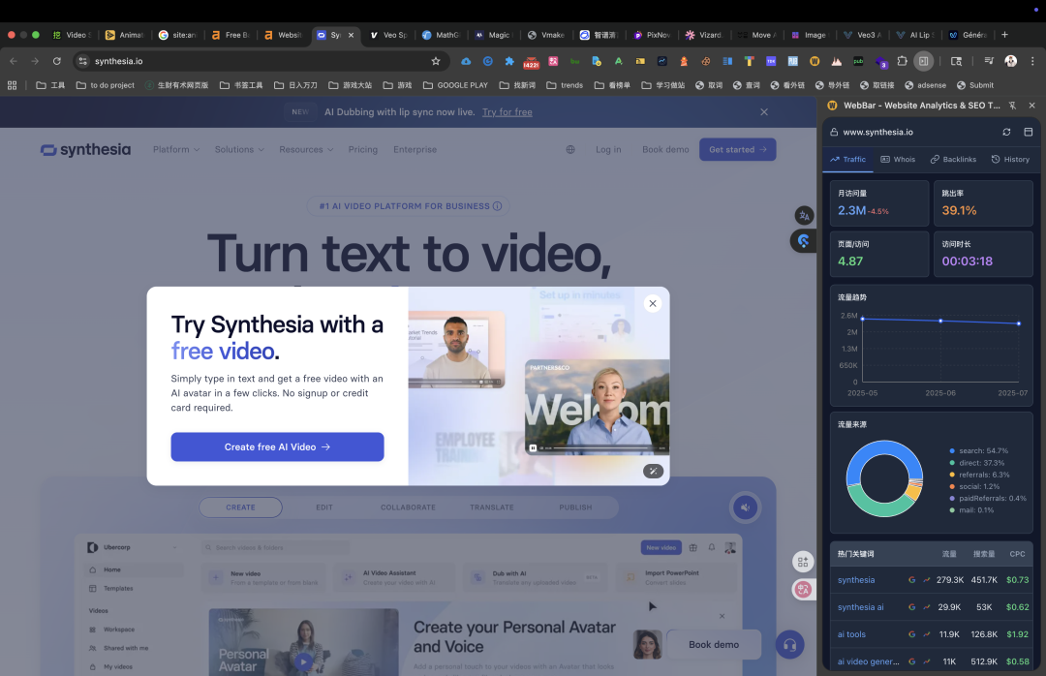The width and height of the screenshot is (1046, 676).
Task: Switch to the Veo3 browser tab
Action: 863,35
